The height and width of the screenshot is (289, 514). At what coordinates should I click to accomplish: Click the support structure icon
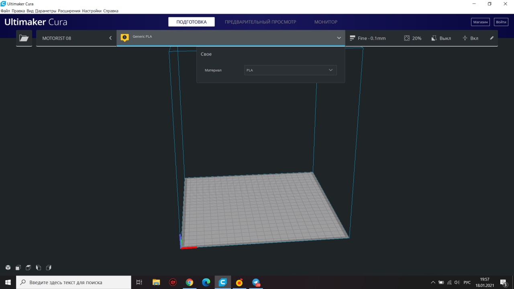click(434, 38)
